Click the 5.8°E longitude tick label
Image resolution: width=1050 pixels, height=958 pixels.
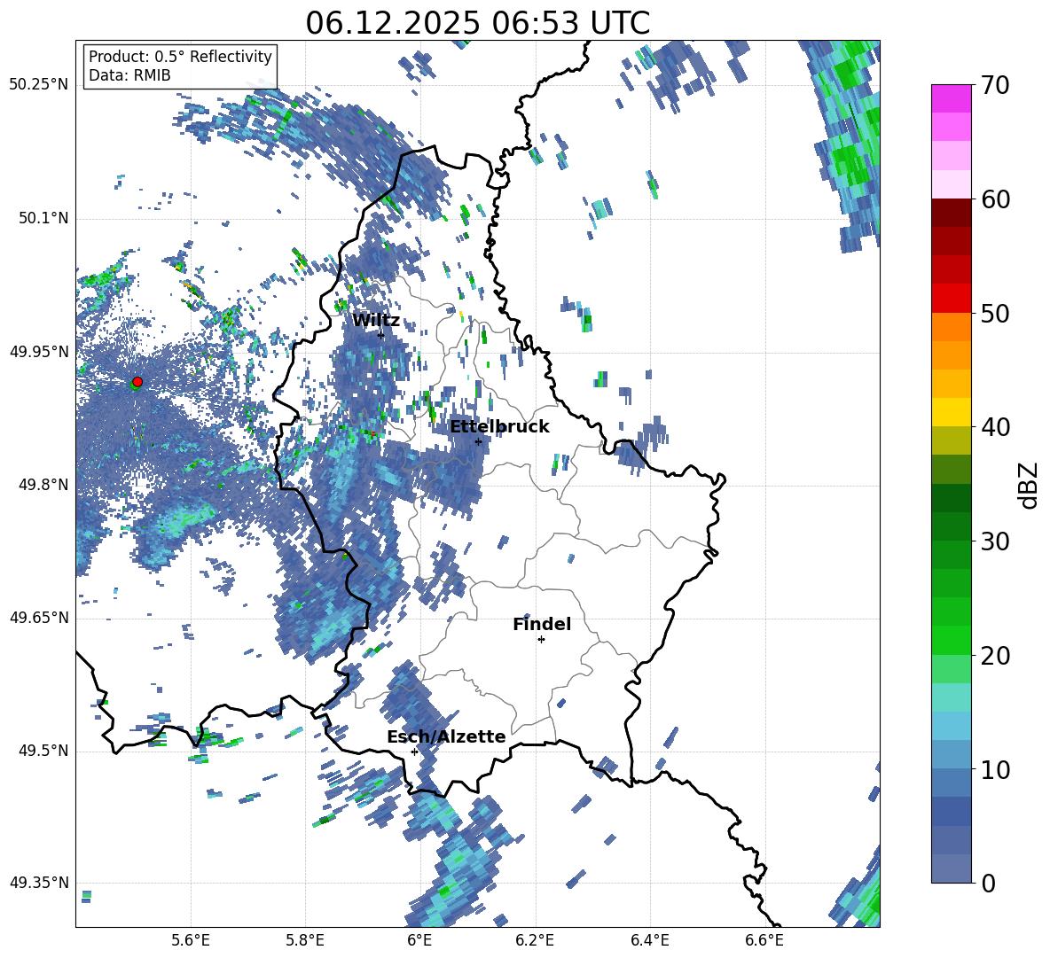[305, 940]
